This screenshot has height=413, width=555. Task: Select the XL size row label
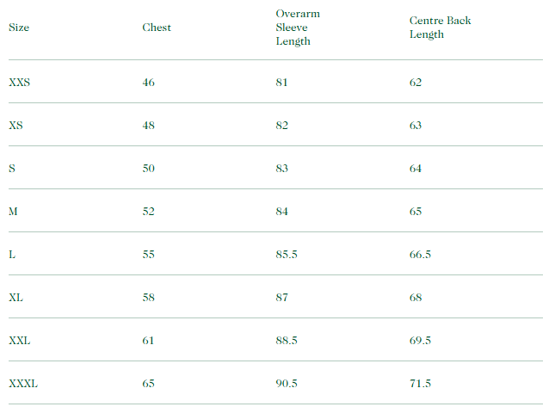pyautogui.click(x=16, y=298)
